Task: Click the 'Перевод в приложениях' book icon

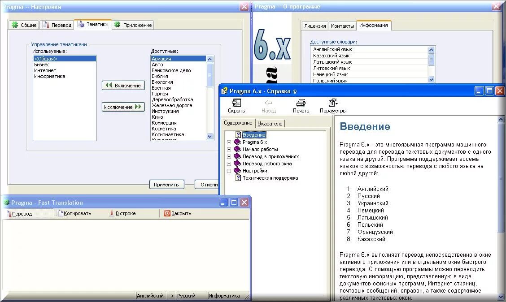Action: [x=237, y=156]
